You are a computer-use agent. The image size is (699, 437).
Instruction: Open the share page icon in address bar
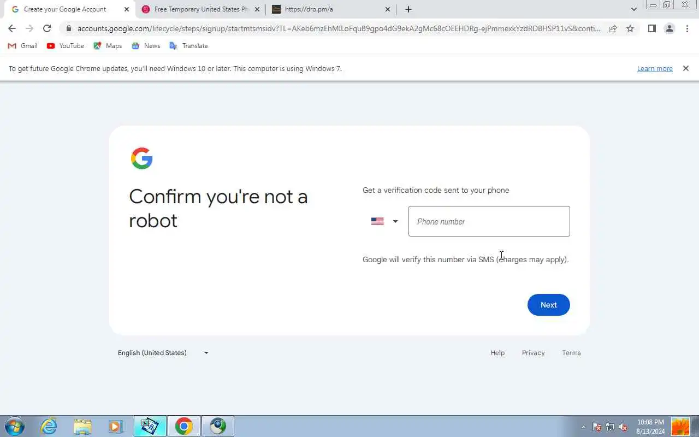(x=613, y=28)
